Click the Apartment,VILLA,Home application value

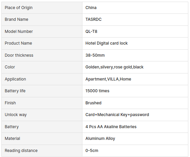pyautogui.click(x=108, y=79)
